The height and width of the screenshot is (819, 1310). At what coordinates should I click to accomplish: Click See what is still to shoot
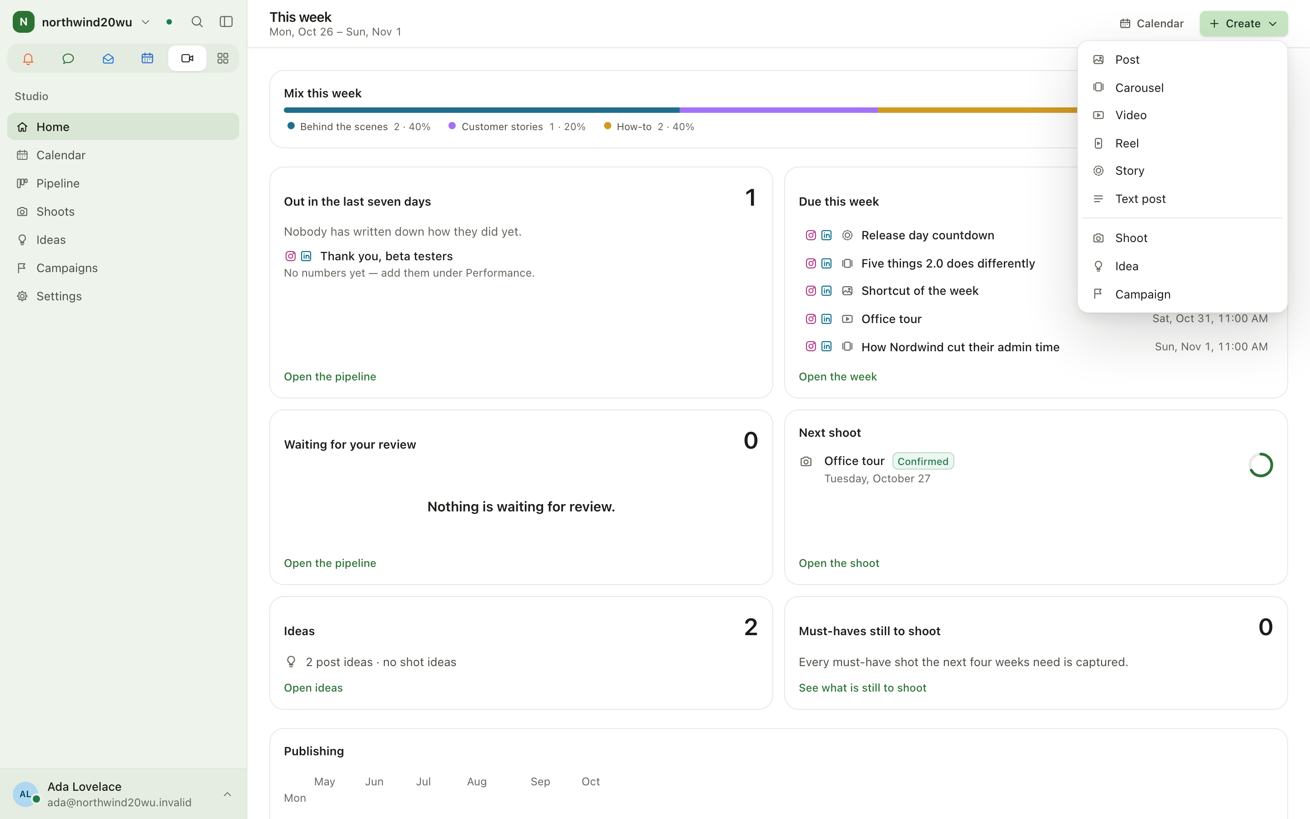pos(862,688)
